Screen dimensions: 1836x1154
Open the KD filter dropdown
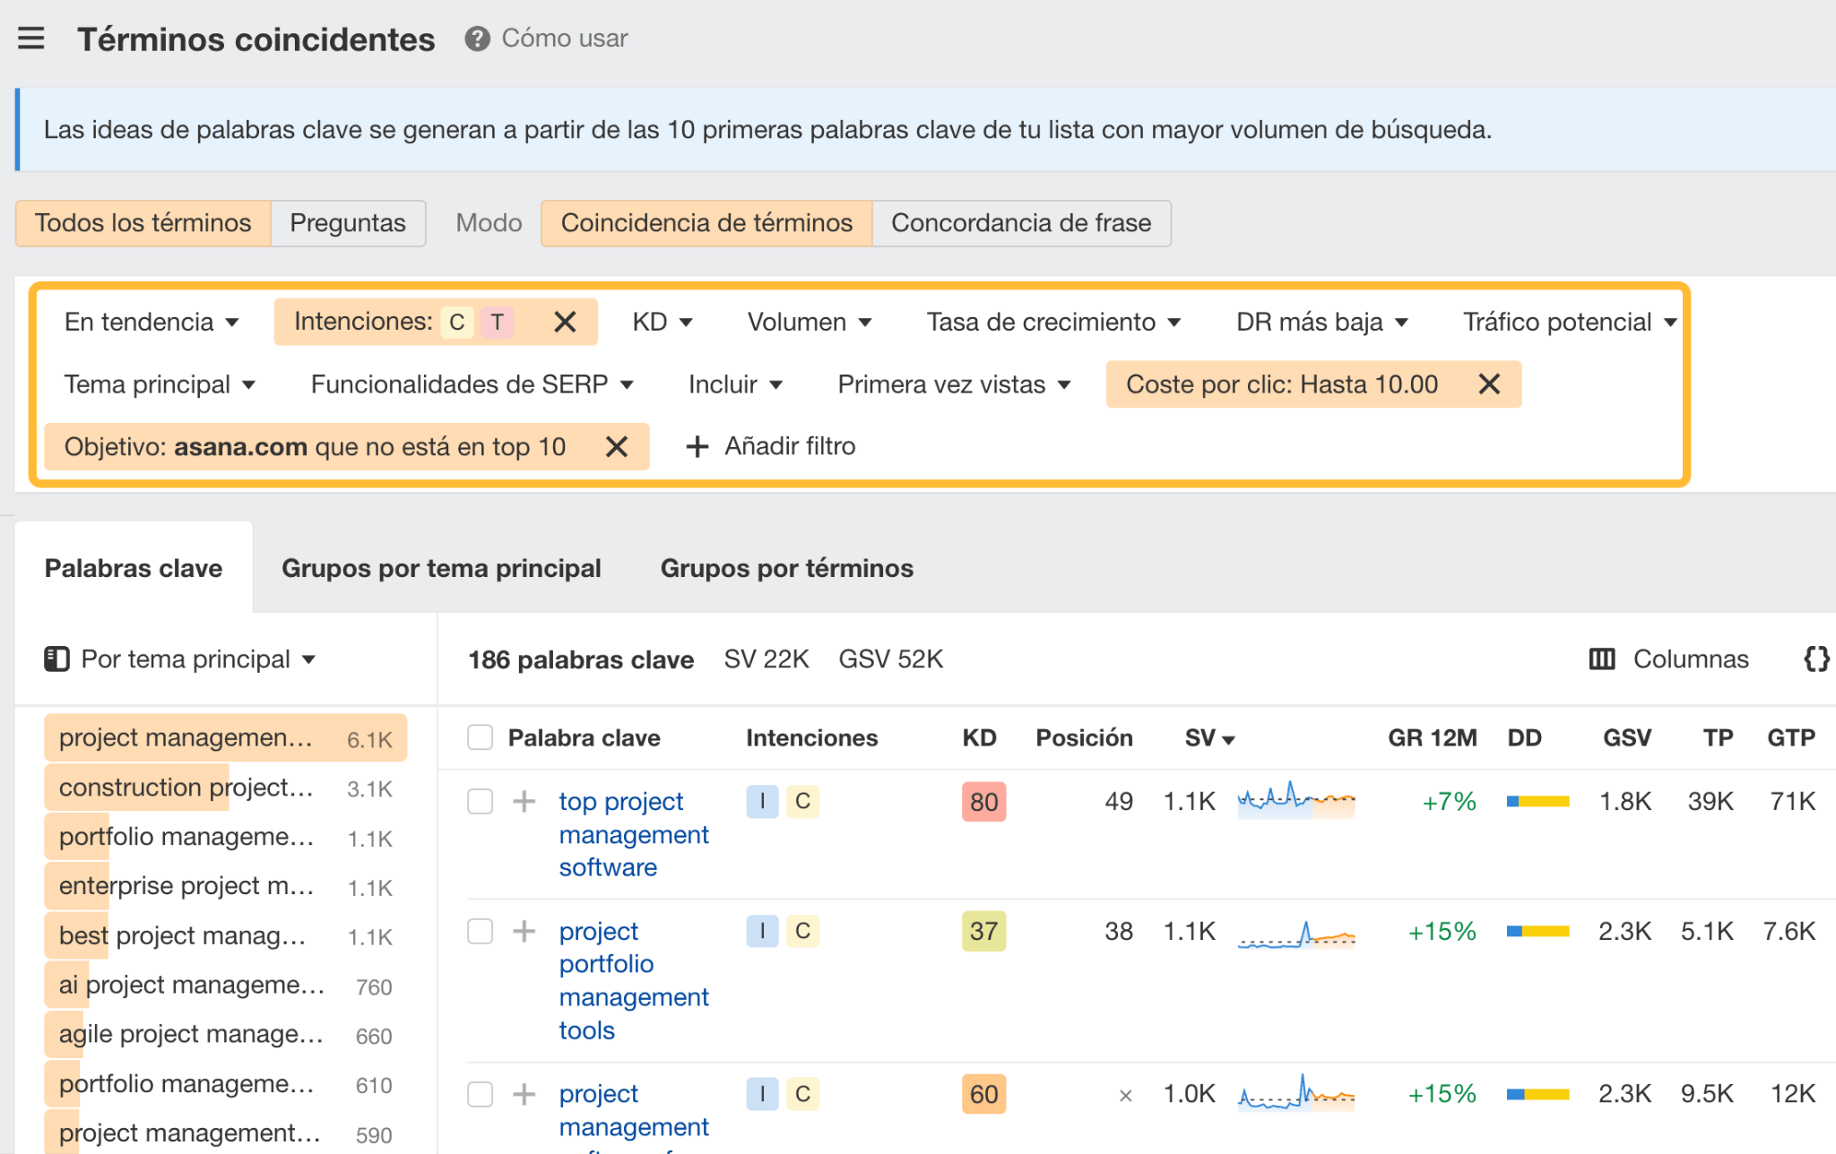[x=663, y=322]
